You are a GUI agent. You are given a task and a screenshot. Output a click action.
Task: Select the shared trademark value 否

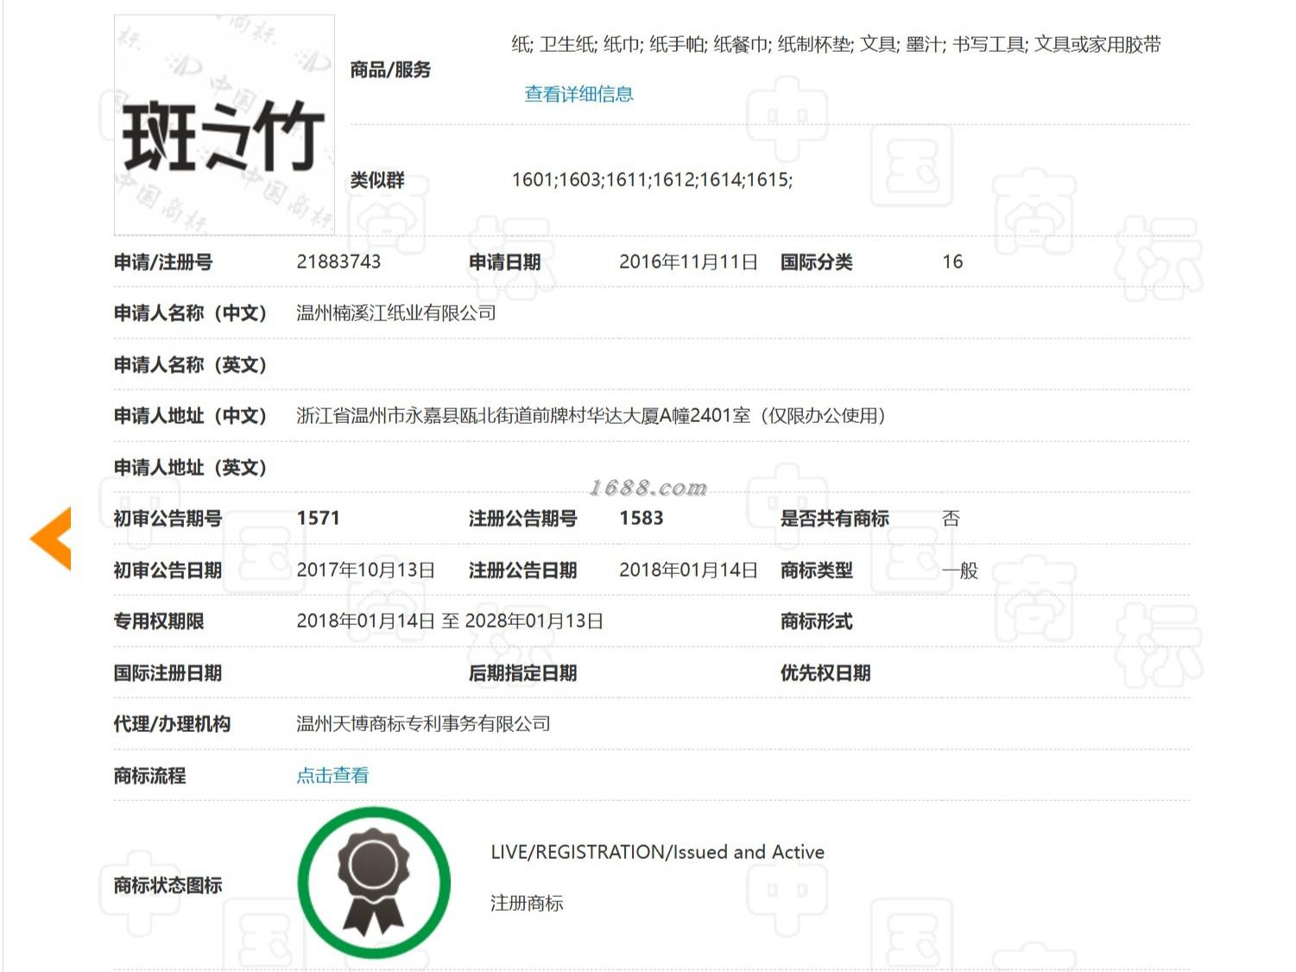[x=951, y=518]
